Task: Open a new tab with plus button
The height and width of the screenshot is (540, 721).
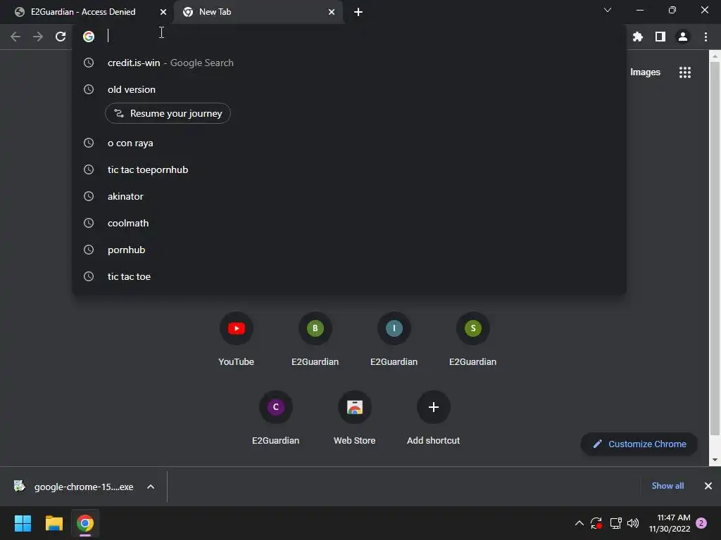Action: click(358, 12)
